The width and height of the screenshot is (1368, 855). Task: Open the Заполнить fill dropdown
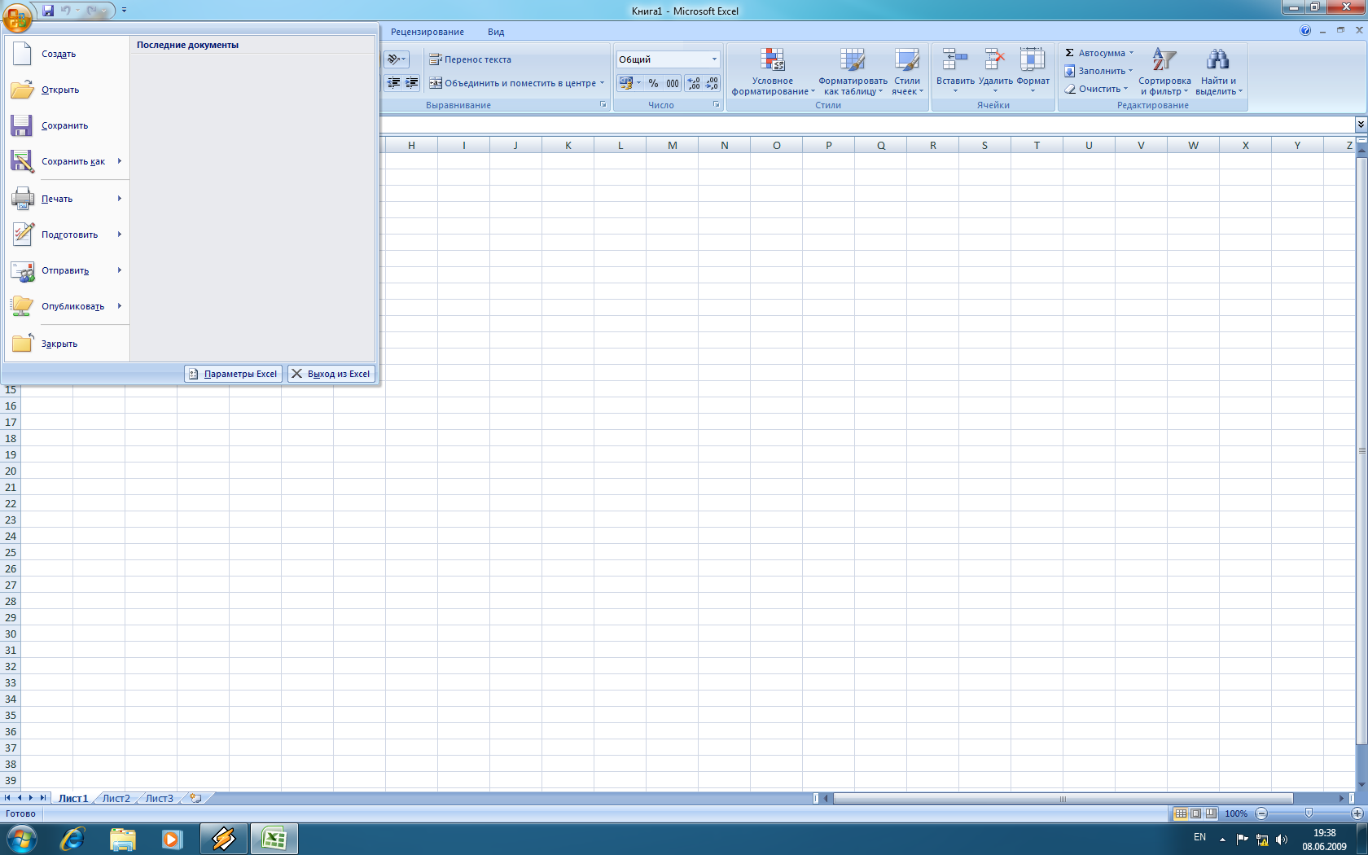[x=1098, y=71]
